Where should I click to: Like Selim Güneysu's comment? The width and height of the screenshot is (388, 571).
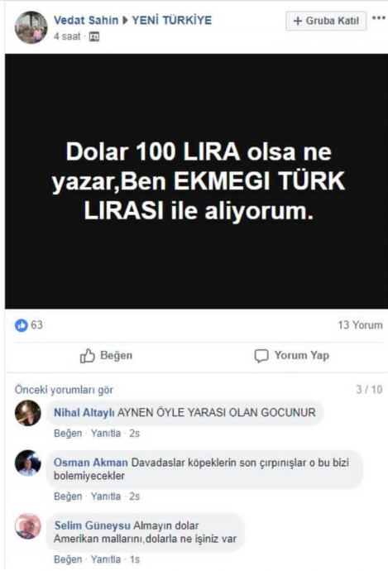[68, 559]
